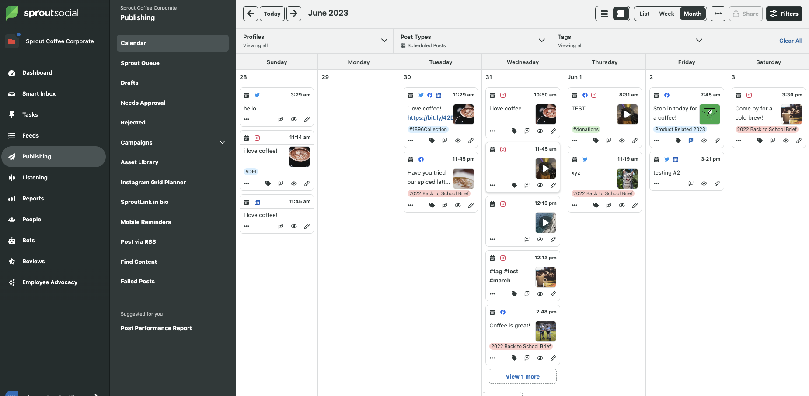This screenshot has height=396, width=809.
Task: Advance calendar with the forward arrow
Action: [x=294, y=14]
